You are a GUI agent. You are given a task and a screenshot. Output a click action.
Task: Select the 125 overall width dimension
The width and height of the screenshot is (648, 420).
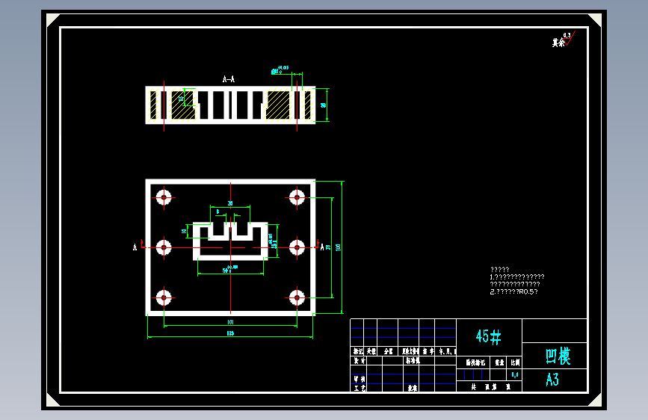230,333
